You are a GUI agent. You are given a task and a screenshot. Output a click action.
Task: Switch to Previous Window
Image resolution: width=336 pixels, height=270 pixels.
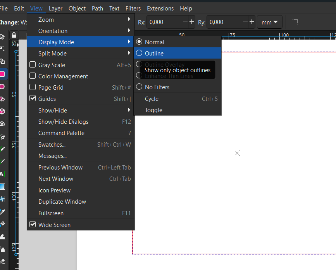(x=81, y=168)
